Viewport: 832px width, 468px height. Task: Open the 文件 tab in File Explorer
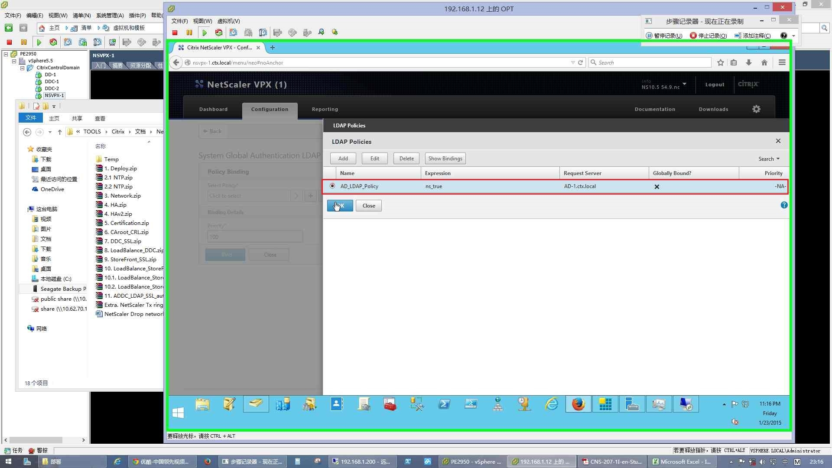(31, 118)
